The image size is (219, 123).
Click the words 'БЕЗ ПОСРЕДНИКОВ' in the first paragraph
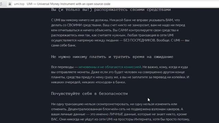[x=139, y=40]
